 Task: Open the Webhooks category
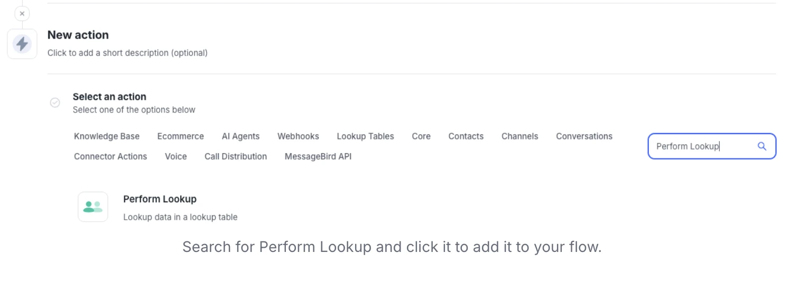(298, 136)
